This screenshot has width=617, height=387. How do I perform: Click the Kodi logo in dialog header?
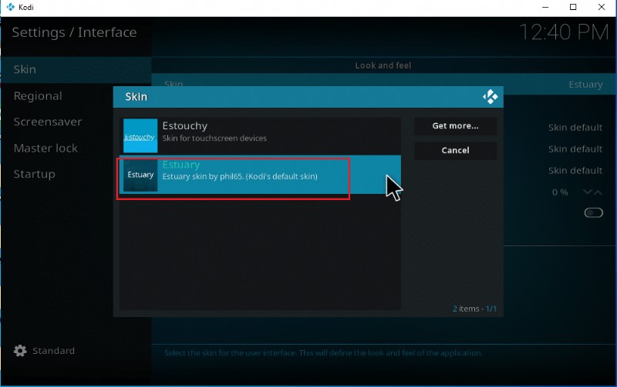click(x=491, y=96)
